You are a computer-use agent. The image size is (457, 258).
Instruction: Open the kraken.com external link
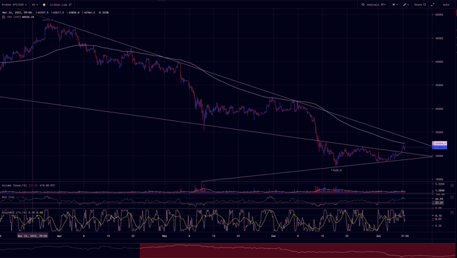tap(61, 5)
